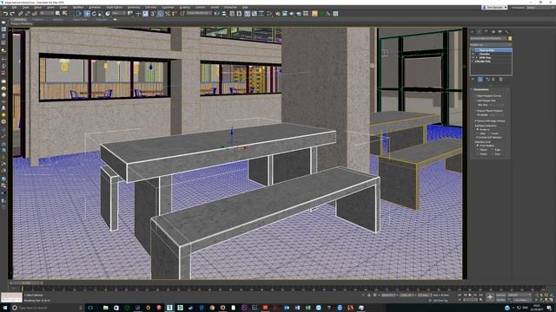
Task: Click the Polygon Modeling ribbon panel label
Action: pyautogui.click(x=21, y=23)
